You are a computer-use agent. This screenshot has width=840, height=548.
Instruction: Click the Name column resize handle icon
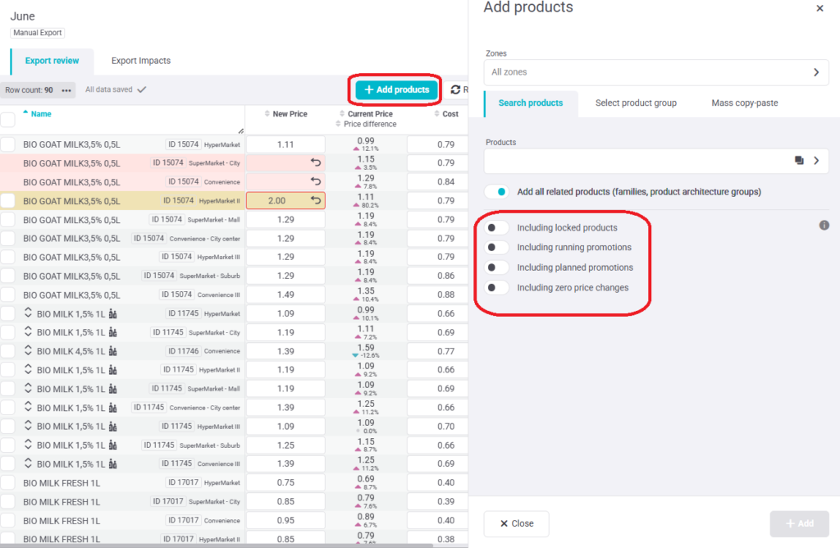(241, 130)
